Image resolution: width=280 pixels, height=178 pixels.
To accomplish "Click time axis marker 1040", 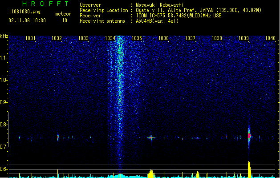I will click(x=270, y=38).
